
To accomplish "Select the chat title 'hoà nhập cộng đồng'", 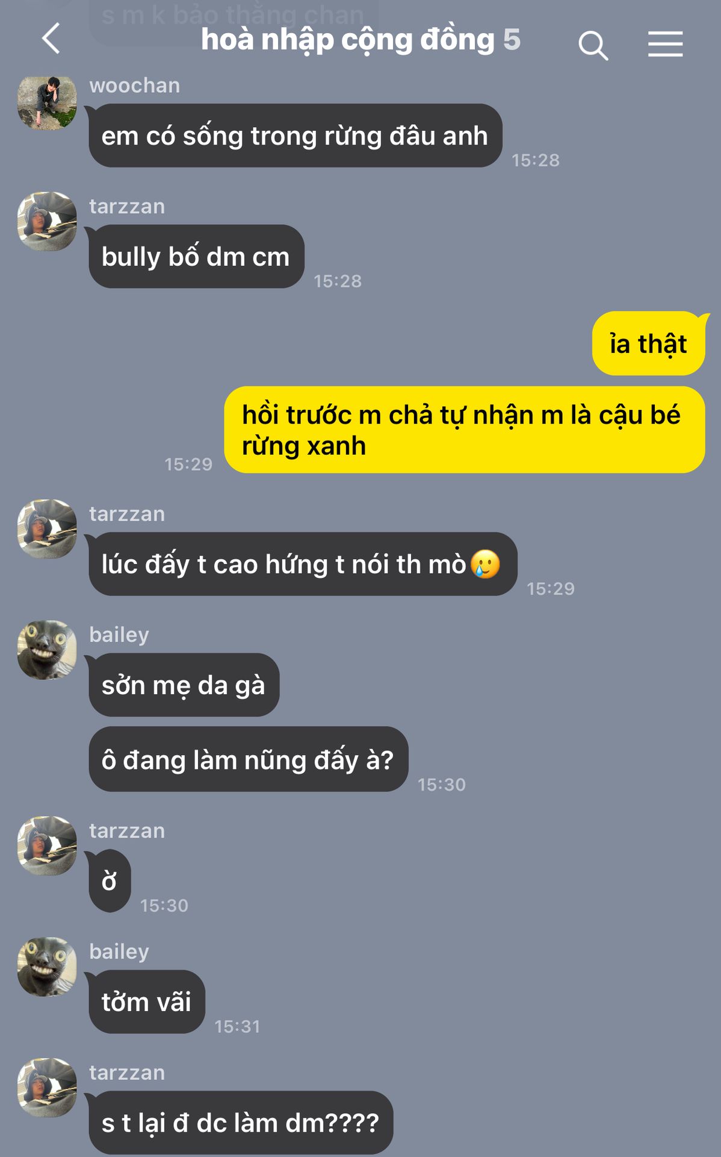I will (x=348, y=40).
